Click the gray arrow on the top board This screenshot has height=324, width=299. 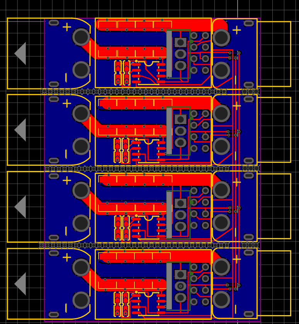21,53
